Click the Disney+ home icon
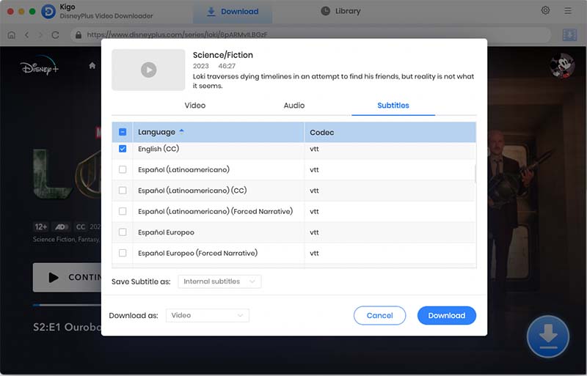This screenshot has width=587, height=376. (92, 66)
